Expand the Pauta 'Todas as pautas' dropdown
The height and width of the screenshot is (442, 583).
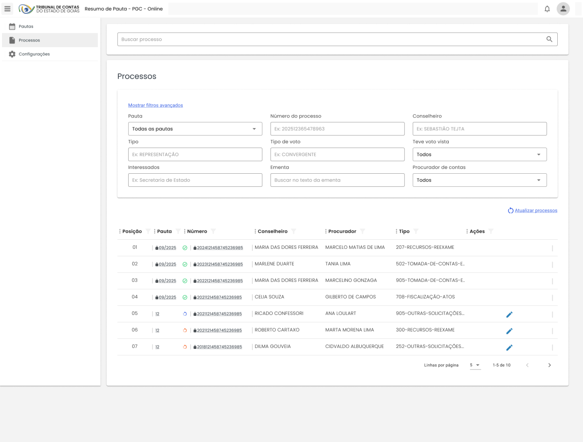(x=195, y=129)
